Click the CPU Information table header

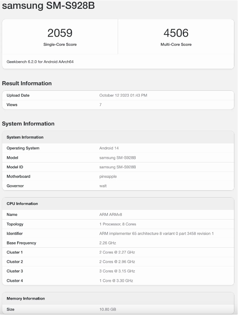[x=22, y=204]
